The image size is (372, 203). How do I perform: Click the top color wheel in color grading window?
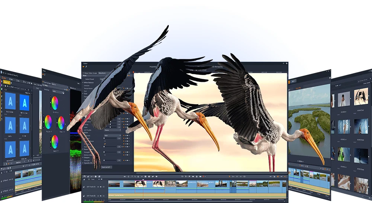click(x=55, y=103)
